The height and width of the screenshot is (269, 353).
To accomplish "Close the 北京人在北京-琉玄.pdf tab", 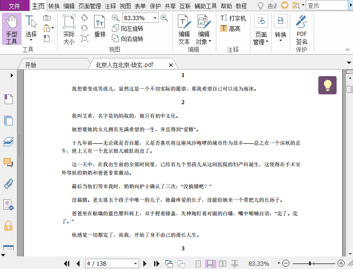I will tap(171, 65).
